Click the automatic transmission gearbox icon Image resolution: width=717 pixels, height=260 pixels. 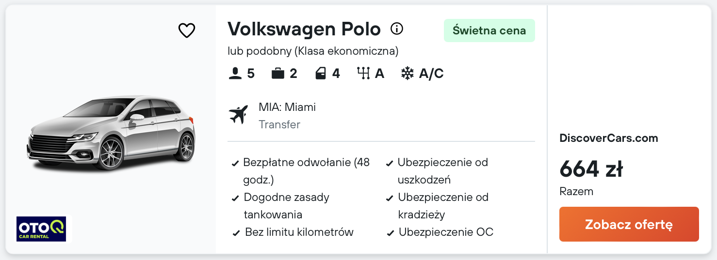[363, 74]
